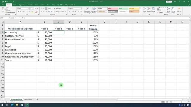
Task: Toggle Wrap Text
Action: pos(58,9)
